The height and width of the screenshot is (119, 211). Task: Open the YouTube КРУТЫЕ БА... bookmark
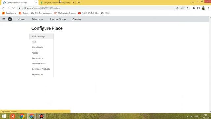pos(88,13)
